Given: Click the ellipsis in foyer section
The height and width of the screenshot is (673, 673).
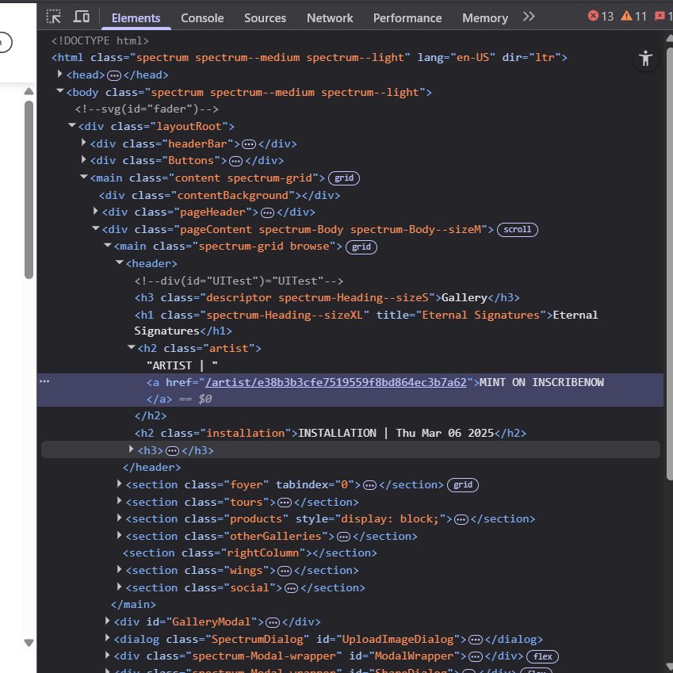Looking at the screenshot, I should (x=369, y=485).
